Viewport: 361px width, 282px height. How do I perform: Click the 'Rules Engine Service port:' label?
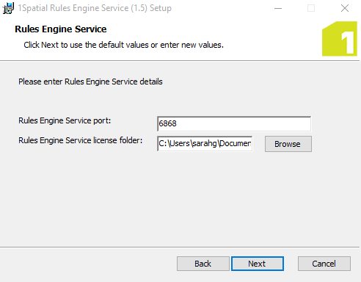tap(65, 120)
